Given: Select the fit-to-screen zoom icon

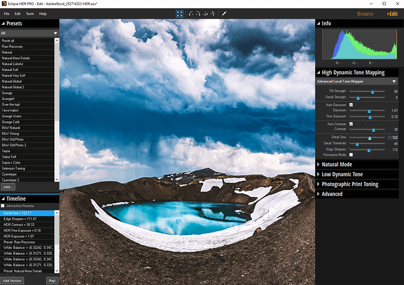Looking at the screenshot, I should click(x=179, y=13).
